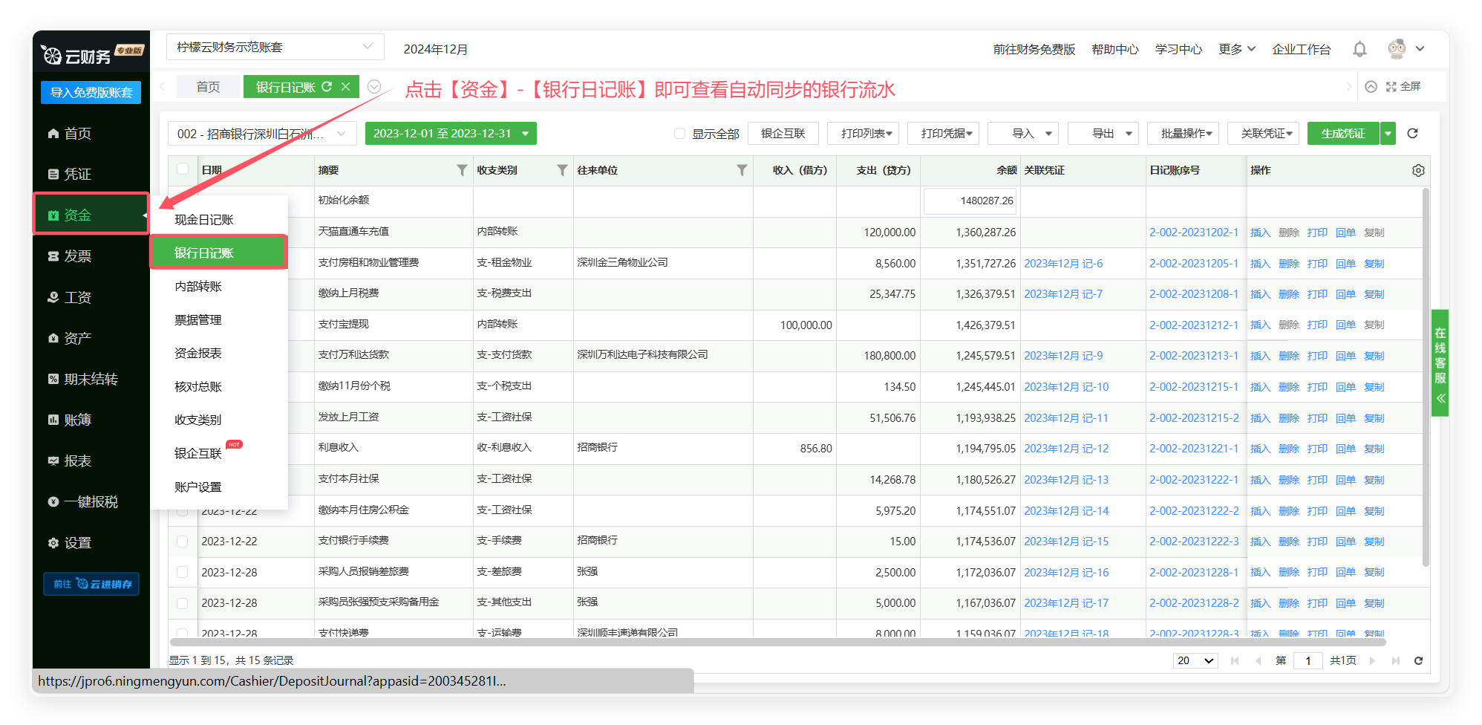Click the refresh icon beside 生成凭证
The image size is (1482, 725).
(1412, 134)
